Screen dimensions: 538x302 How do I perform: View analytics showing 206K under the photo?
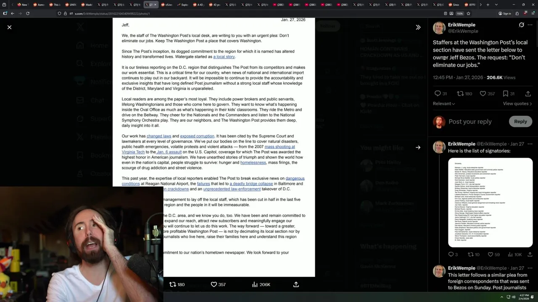pos(261,284)
